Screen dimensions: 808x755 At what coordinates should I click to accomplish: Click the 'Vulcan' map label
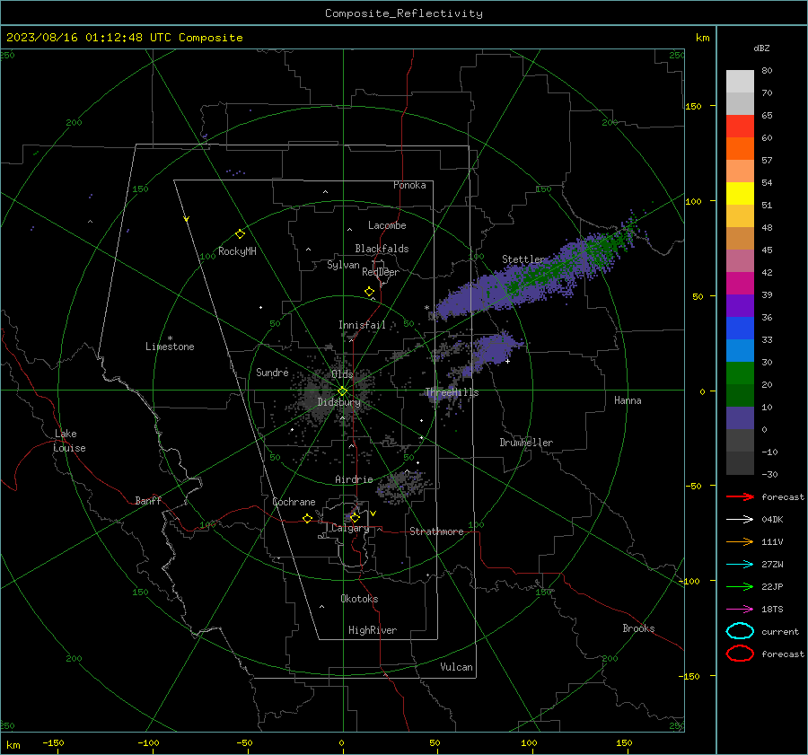[x=457, y=667]
